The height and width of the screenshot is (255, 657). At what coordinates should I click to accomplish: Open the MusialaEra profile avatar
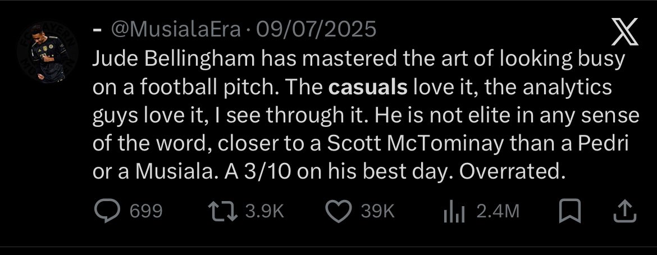click(48, 52)
